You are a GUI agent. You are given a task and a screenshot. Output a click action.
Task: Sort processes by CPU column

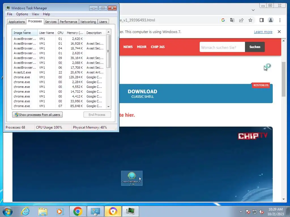(x=60, y=33)
